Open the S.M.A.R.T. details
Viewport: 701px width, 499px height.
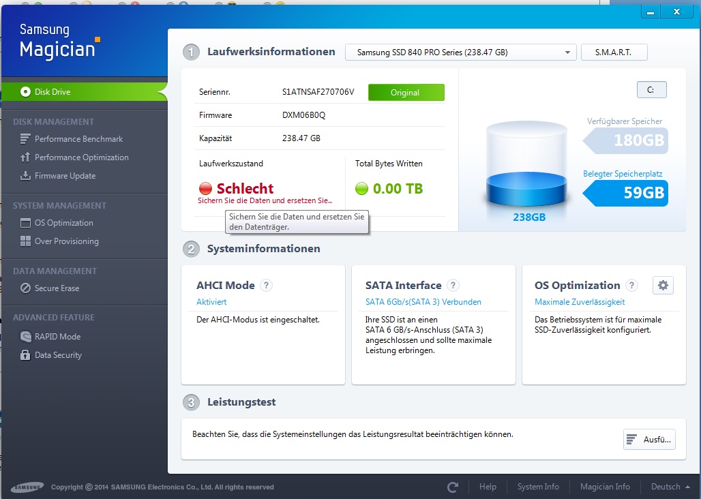click(x=614, y=52)
